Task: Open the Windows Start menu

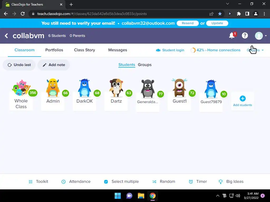Action: pos(118,196)
